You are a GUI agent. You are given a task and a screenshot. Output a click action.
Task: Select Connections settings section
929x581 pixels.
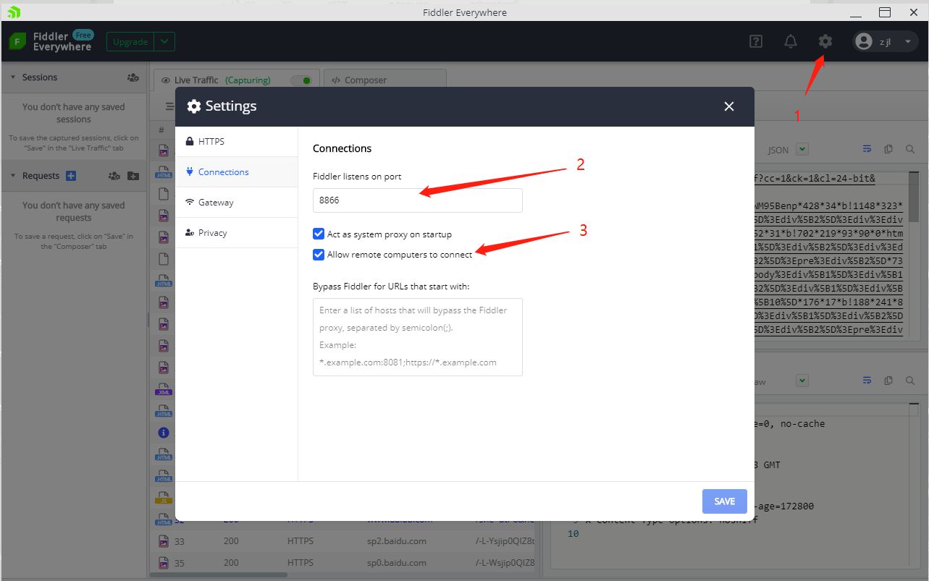(x=237, y=172)
